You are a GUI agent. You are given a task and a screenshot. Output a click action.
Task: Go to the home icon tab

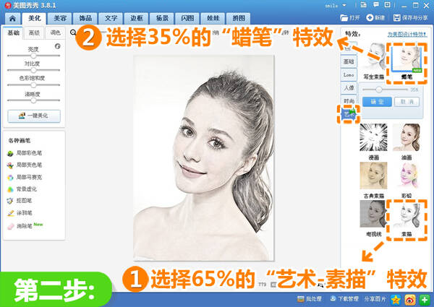pyautogui.click(x=12, y=18)
